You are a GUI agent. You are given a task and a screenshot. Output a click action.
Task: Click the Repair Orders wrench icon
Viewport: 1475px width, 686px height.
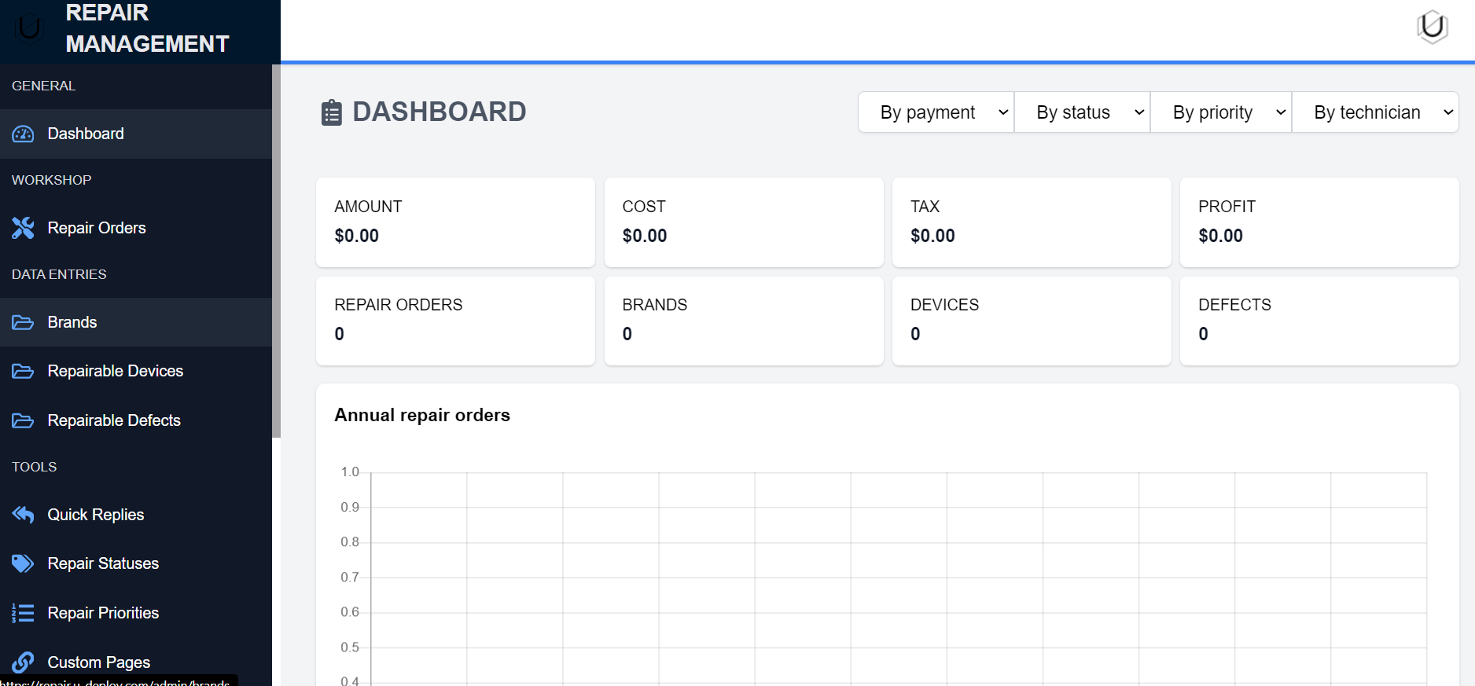(23, 228)
